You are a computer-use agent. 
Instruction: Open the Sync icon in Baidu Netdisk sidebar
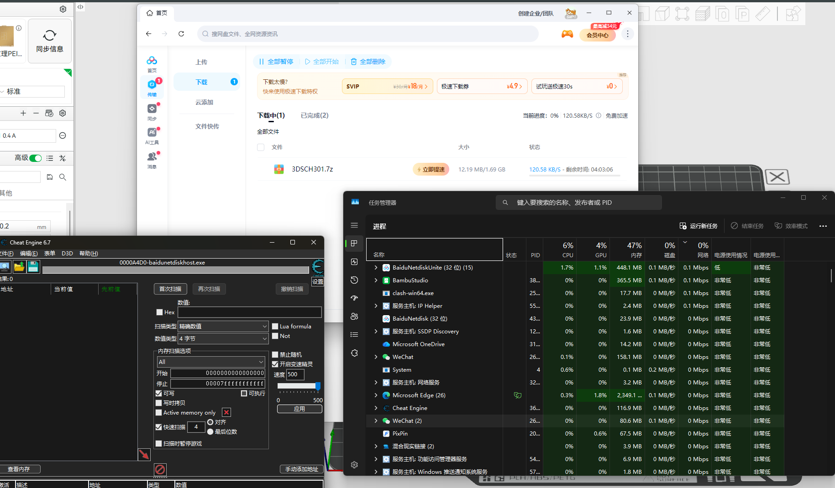click(152, 109)
